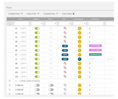Open the PoE filter dropdown
The width and height of the screenshot is (118, 99).
click(51, 24)
